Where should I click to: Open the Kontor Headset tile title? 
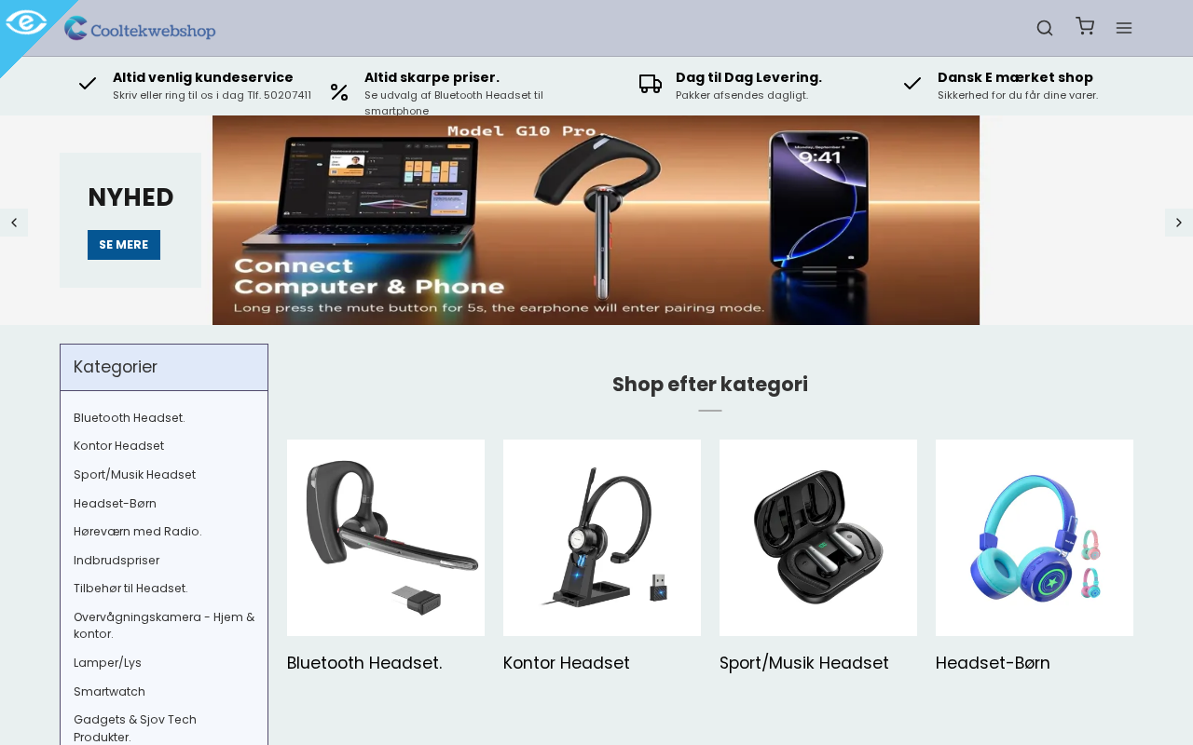click(567, 663)
